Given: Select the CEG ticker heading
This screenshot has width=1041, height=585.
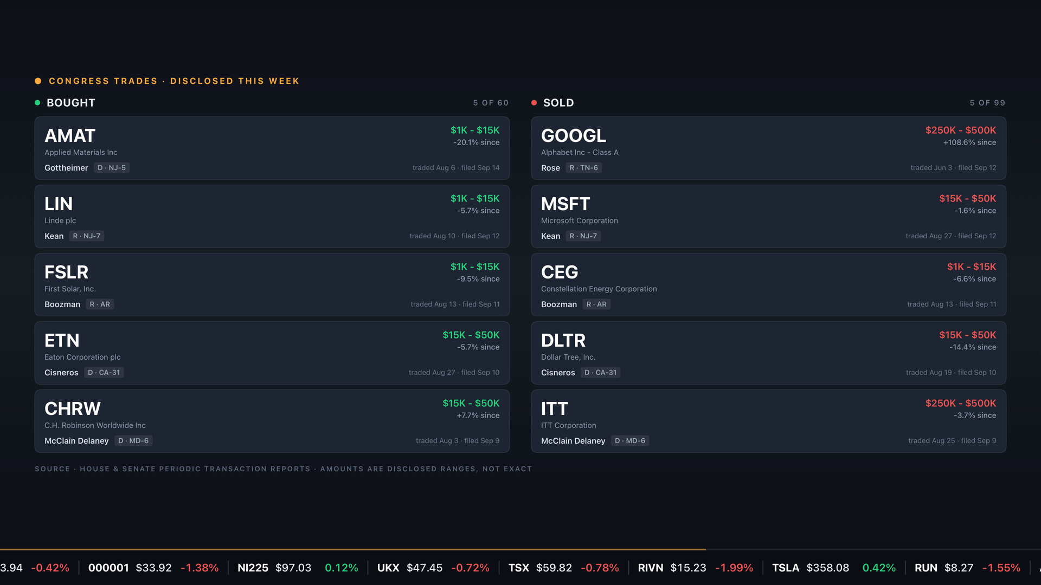Looking at the screenshot, I should point(560,271).
